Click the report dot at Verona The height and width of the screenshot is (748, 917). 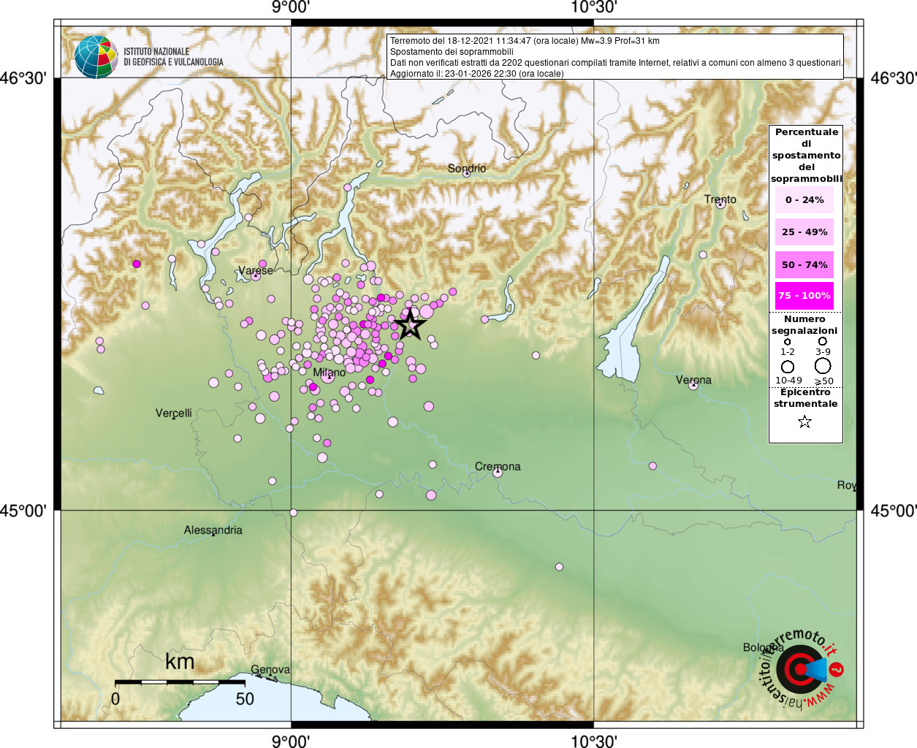coord(693,385)
